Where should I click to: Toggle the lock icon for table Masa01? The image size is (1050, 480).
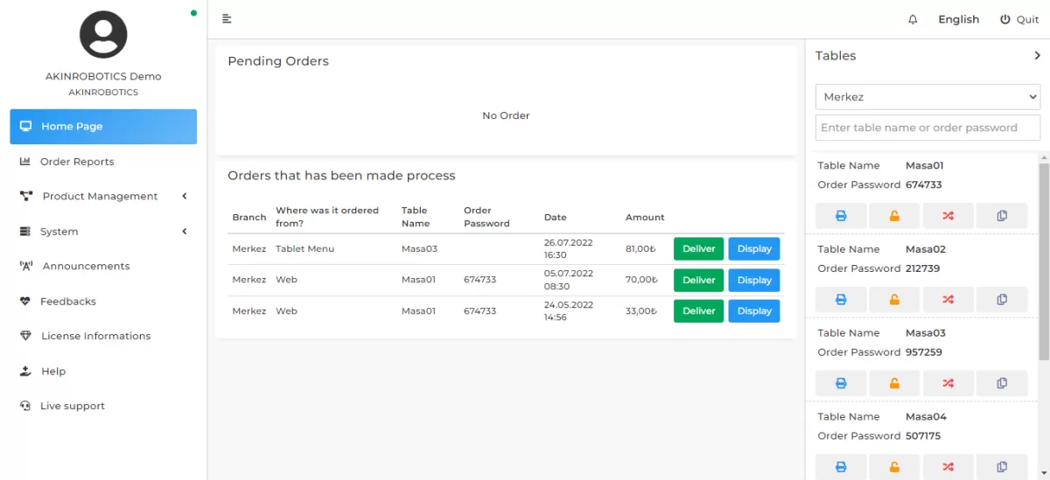[x=894, y=216]
